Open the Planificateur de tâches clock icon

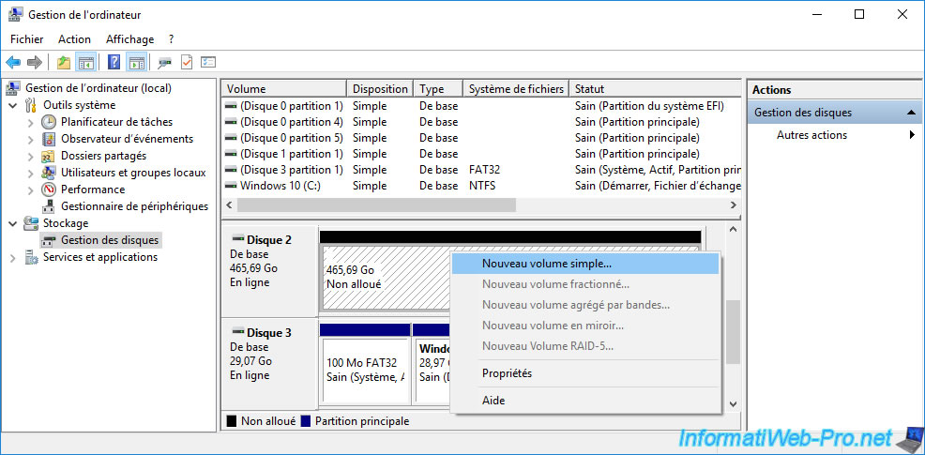coord(49,122)
